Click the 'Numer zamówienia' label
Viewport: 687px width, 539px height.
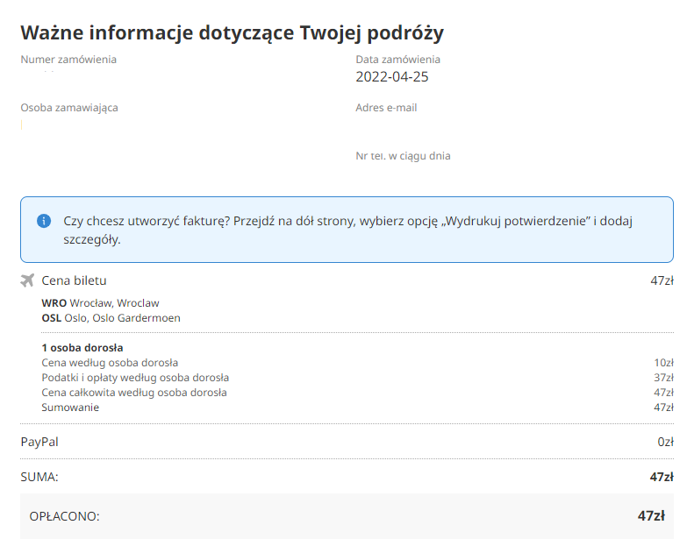[x=68, y=60]
